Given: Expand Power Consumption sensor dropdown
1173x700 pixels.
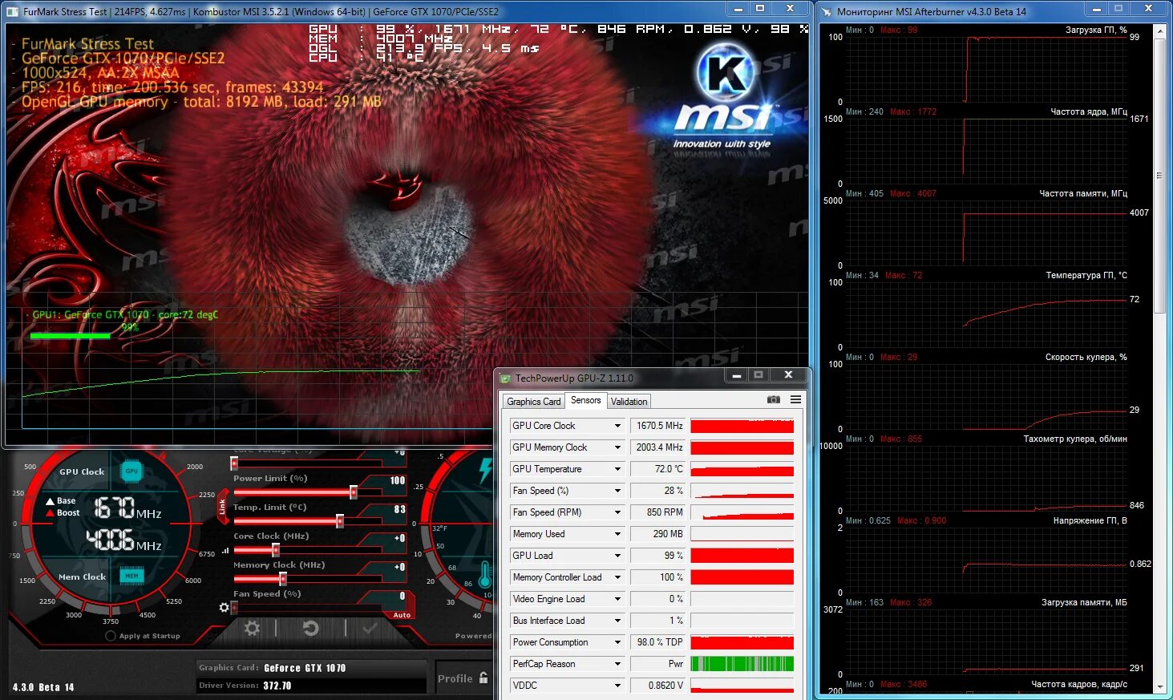Looking at the screenshot, I should [617, 642].
